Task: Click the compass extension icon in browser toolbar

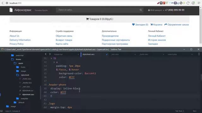Action: click(x=181, y=3)
